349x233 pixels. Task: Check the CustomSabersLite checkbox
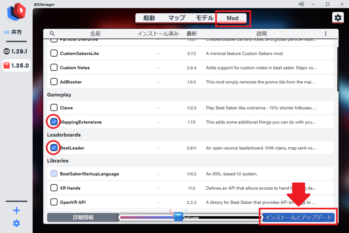click(54, 53)
